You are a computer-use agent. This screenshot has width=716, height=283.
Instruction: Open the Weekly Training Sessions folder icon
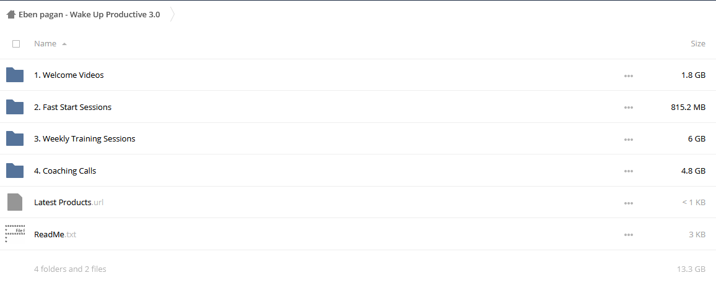click(15, 138)
